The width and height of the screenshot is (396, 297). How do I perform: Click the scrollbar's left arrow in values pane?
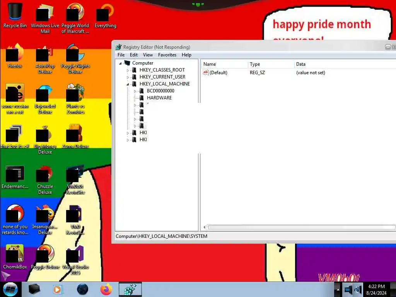tap(204, 227)
